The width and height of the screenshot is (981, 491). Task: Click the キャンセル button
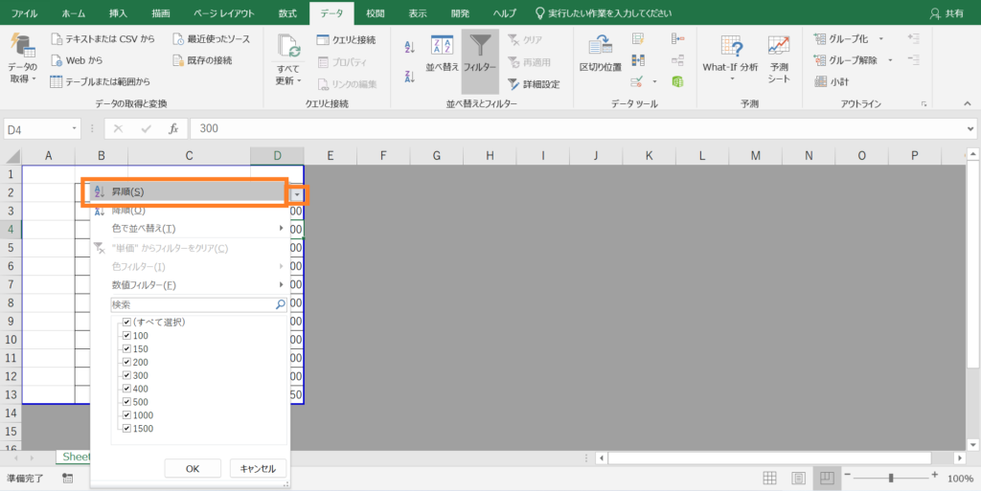click(x=258, y=469)
